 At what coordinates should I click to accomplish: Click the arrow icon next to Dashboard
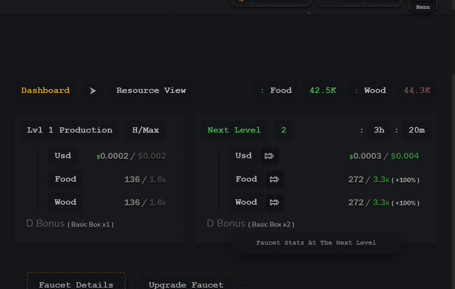click(x=93, y=91)
